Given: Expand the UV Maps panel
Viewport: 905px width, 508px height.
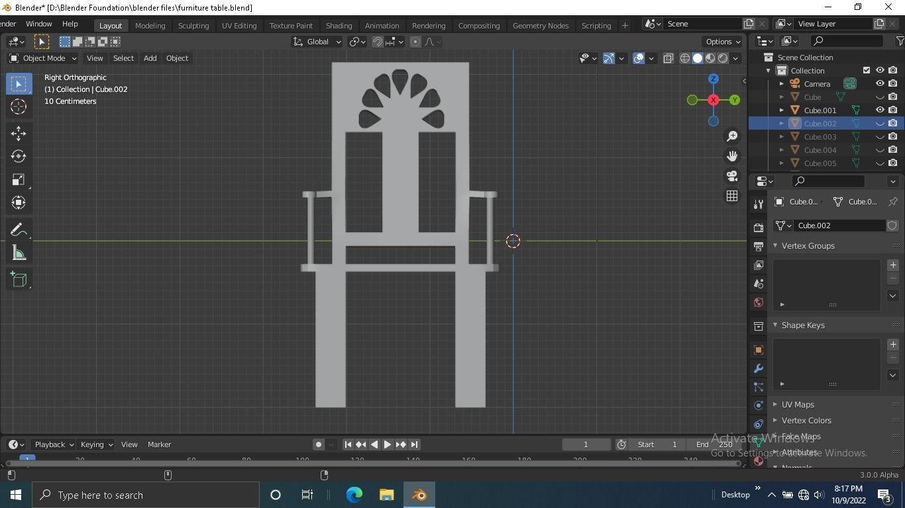Looking at the screenshot, I should [x=775, y=404].
